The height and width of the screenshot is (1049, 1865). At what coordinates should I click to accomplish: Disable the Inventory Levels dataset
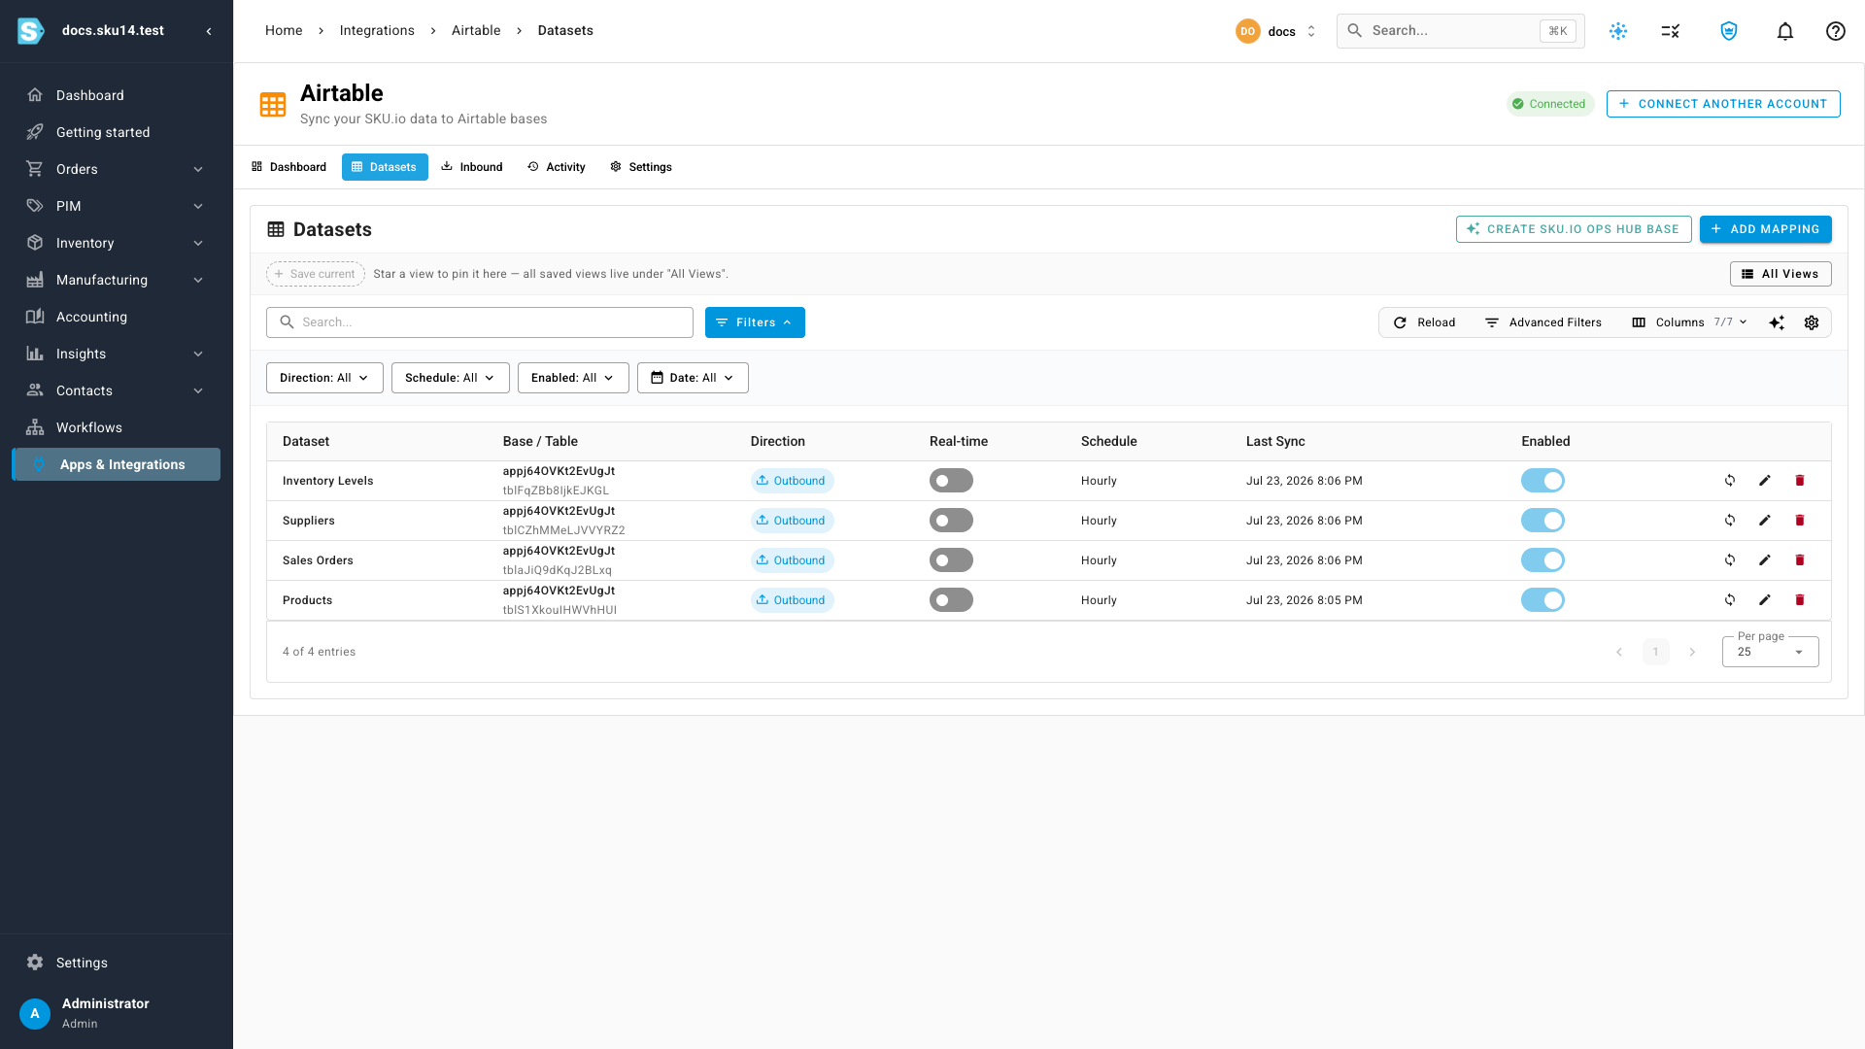coord(1543,481)
